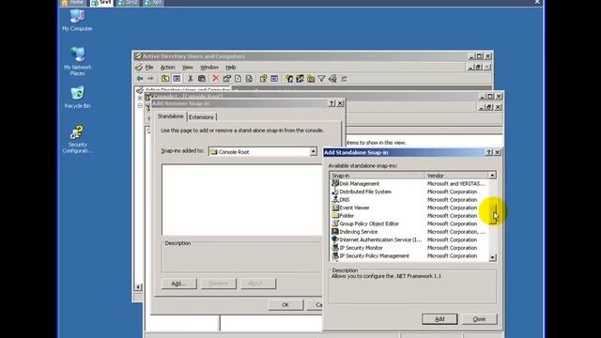Click Find objects icon in Active Directory toolbar
Screen dimensions: 601x338
[x=332, y=79]
